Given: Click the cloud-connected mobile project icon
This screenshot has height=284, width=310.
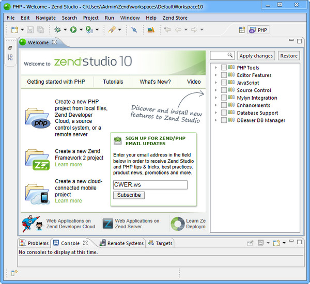Looking at the screenshot, I should (x=37, y=192).
